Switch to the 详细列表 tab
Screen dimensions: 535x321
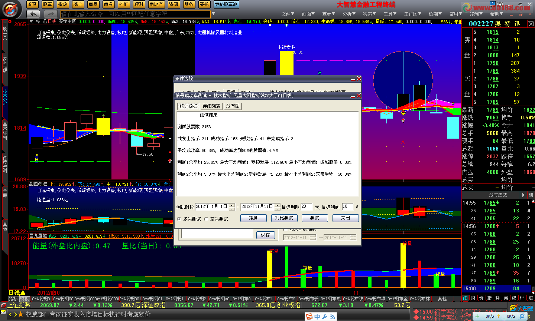pyautogui.click(x=211, y=106)
